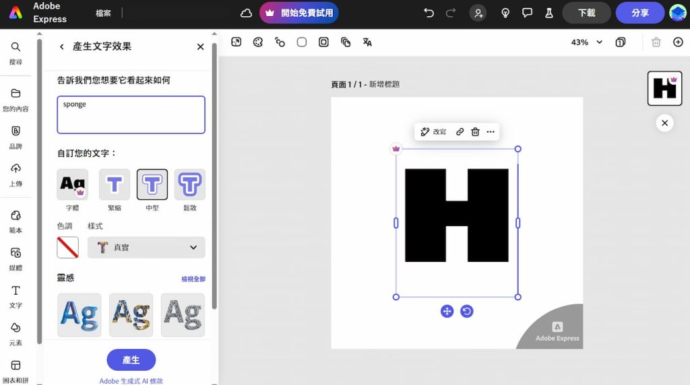Click the 新增標題 page title
690x385 pixels.
point(383,84)
